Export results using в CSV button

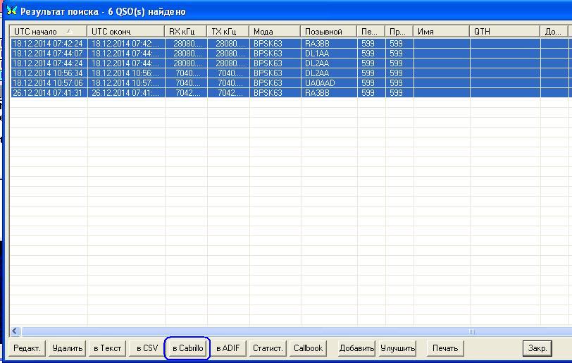coord(147,348)
